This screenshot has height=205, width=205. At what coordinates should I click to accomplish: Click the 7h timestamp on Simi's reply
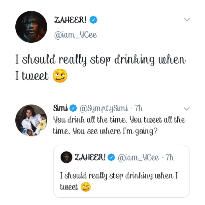(139, 108)
